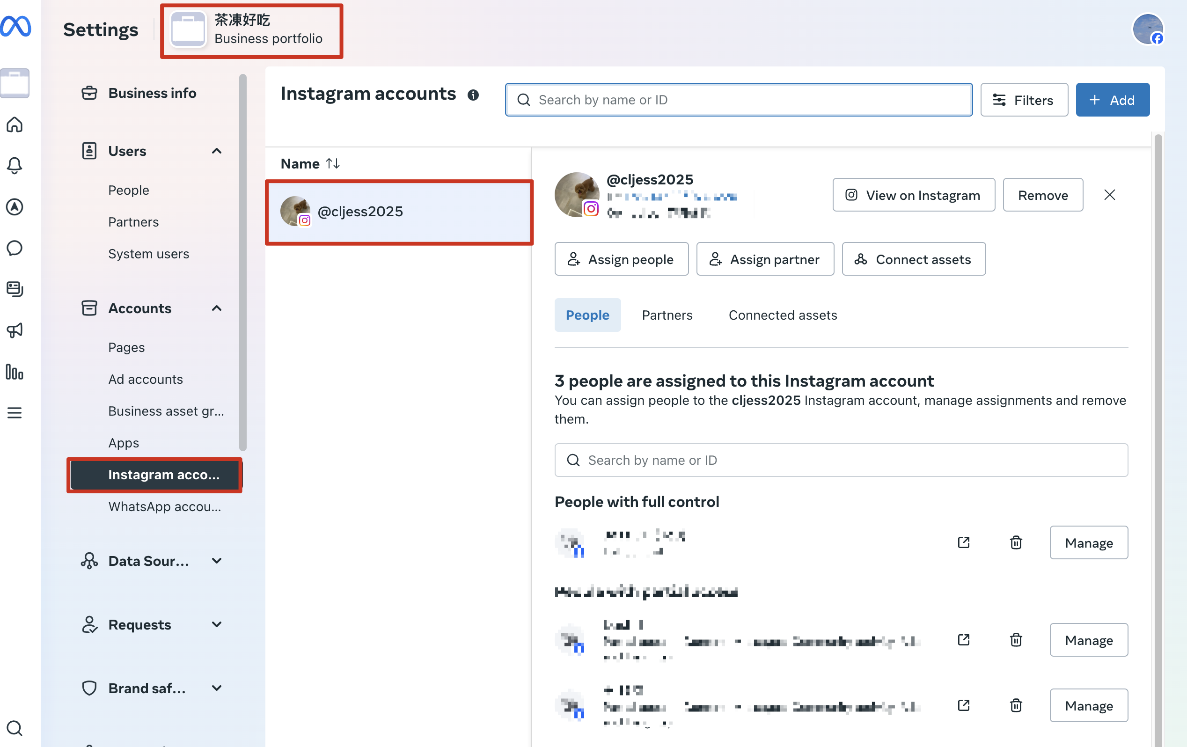1187x747 pixels.
Task: Open Ads Manager compass icon
Action: 15,206
